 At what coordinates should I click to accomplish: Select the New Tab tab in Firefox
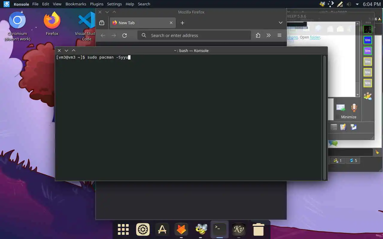click(142, 23)
